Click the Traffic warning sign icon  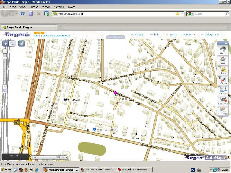click(224, 69)
